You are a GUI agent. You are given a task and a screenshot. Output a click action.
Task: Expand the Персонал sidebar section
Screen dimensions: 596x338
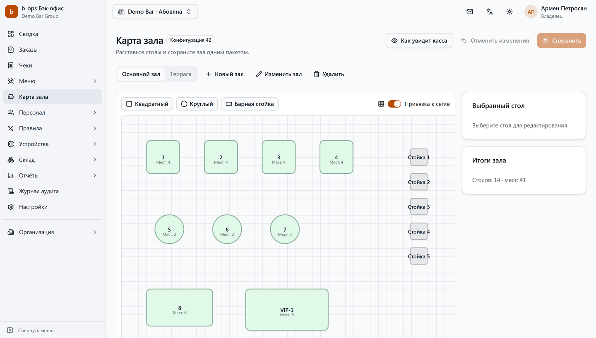53,113
